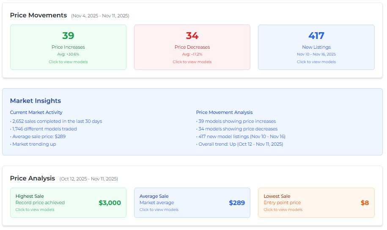387x230 pixels.
Task: Click the 'Market trending up' bullet
Action: [34, 144]
